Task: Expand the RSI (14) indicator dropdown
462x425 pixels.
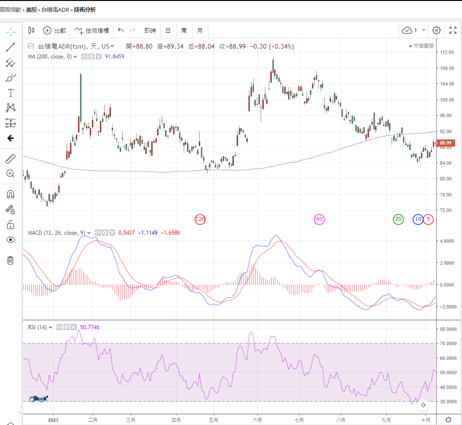Action: pos(51,327)
